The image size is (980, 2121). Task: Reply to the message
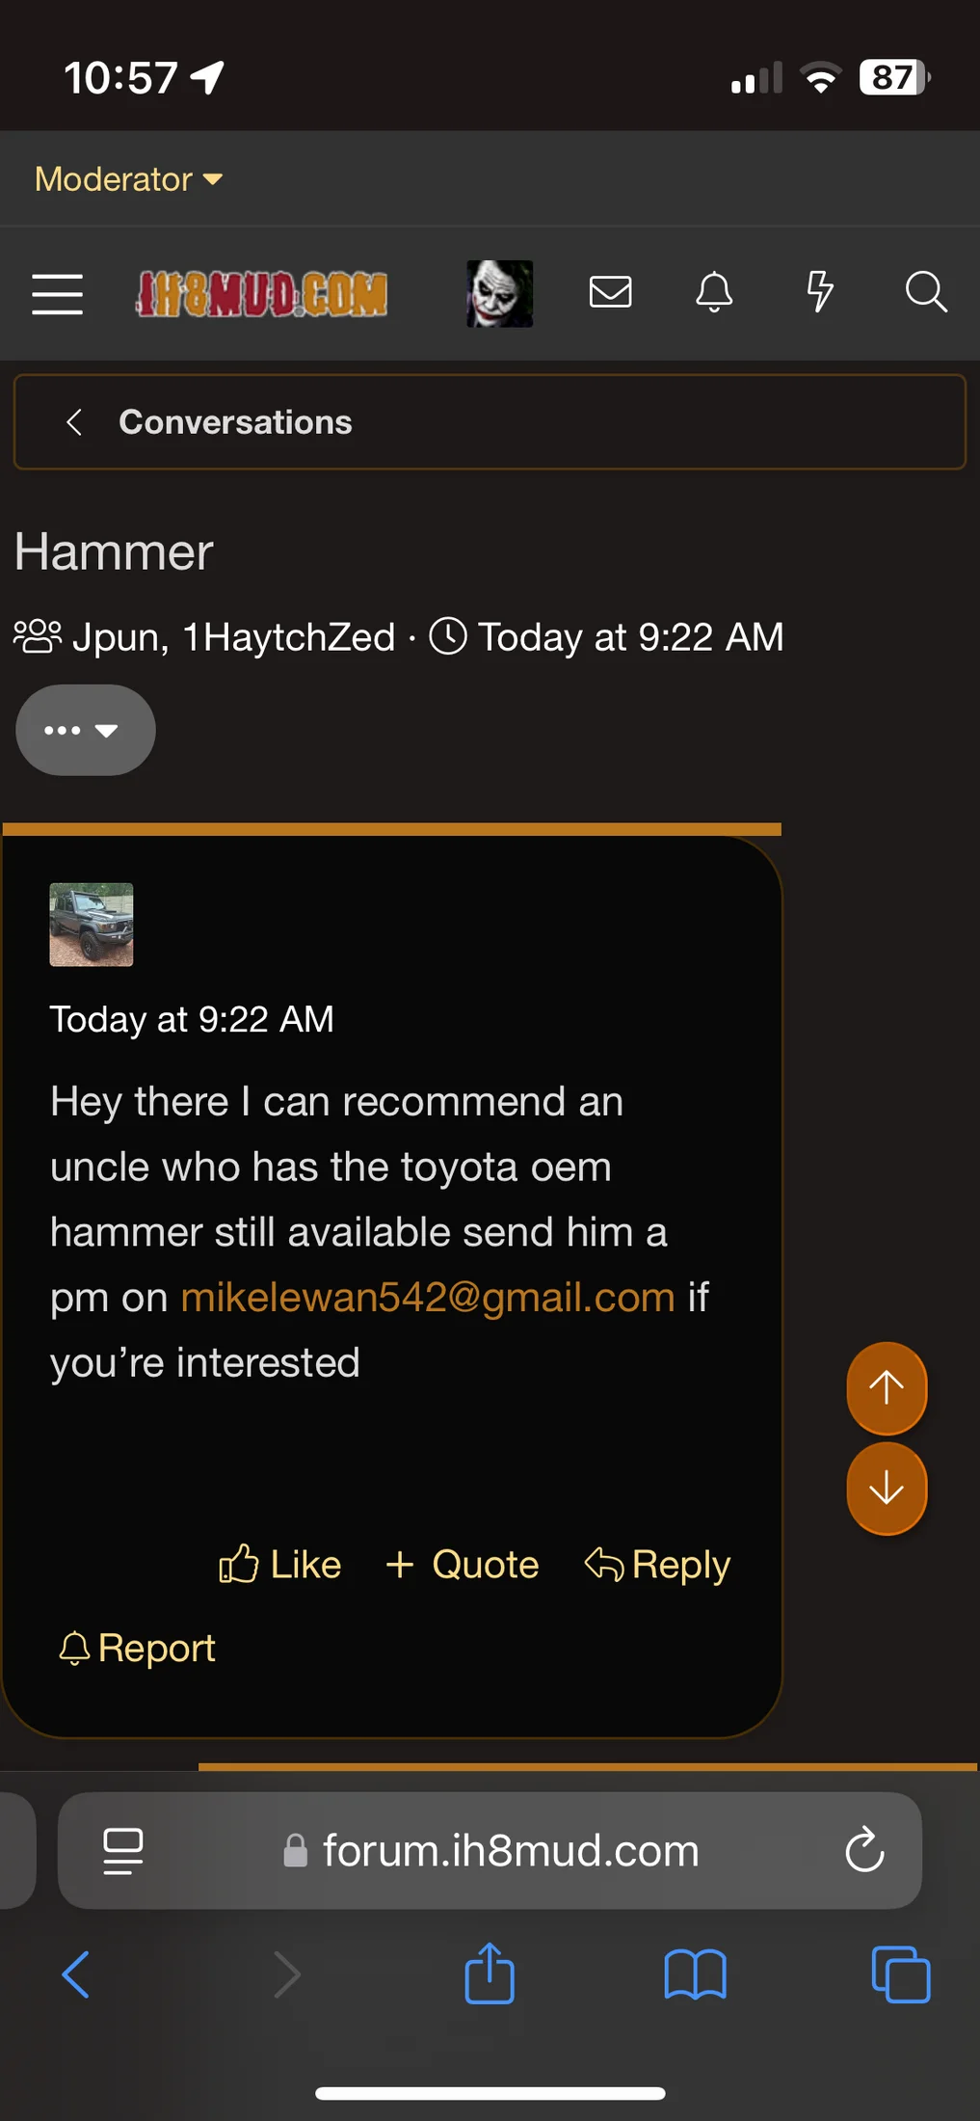[x=657, y=1564]
